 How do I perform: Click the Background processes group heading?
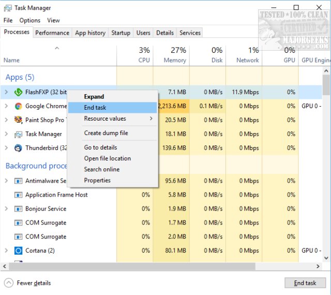36,166
